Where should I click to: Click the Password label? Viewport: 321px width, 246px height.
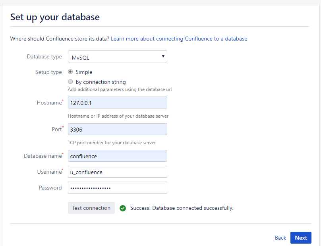point(50,188)
